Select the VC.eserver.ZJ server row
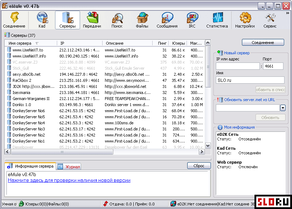Screen dimensions: 292x209 (105, 62)
